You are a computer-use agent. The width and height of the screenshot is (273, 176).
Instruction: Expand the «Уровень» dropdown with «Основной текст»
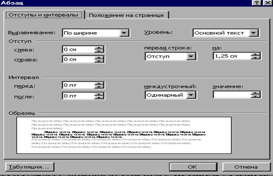click(x=226, y=33)
